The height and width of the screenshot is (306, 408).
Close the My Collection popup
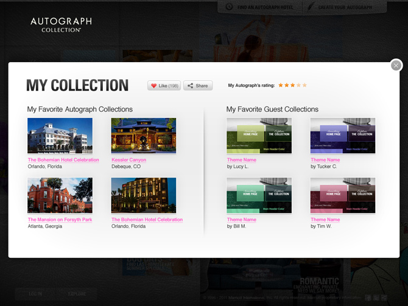396,65
